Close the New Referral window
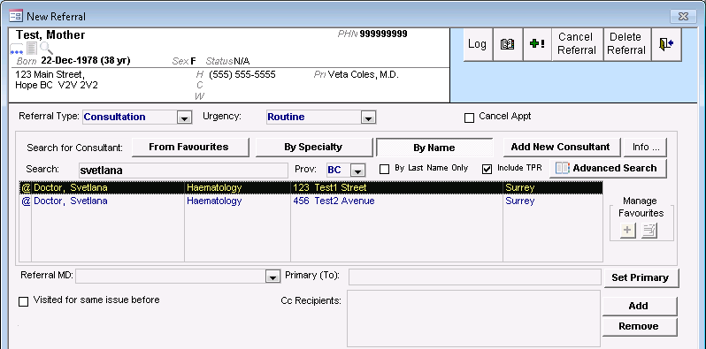706x349 pixels. coord(683,16)
